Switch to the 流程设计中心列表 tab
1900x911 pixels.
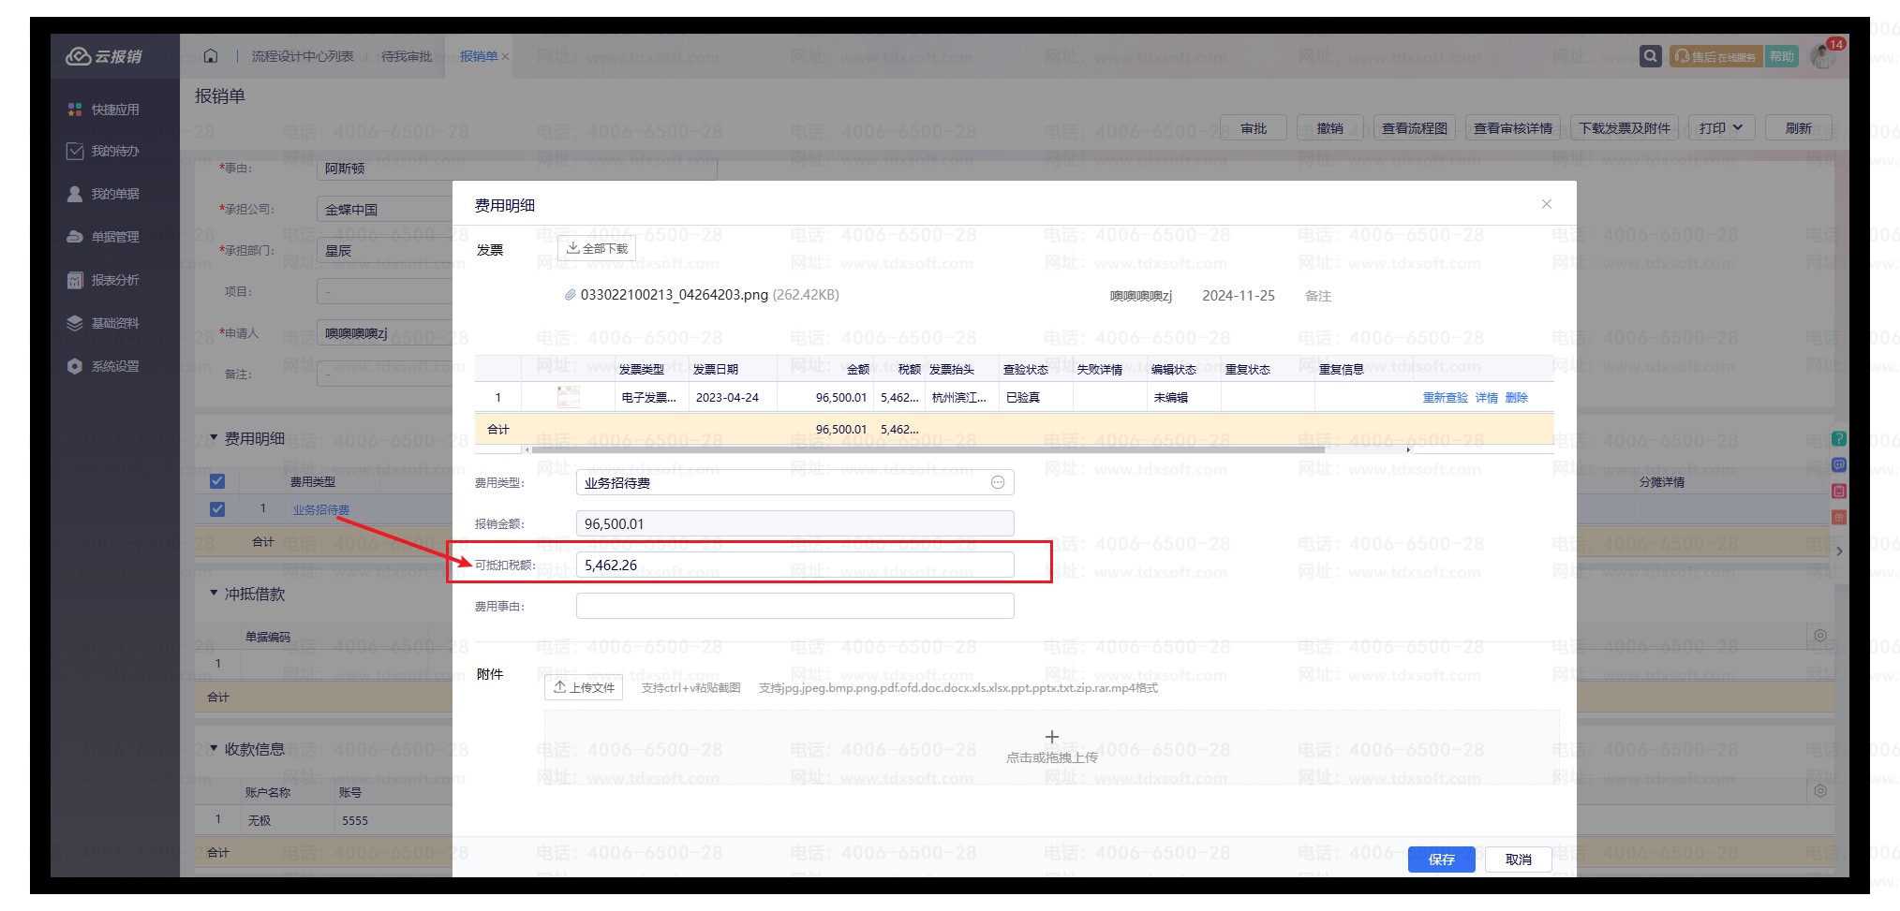tap(303, 56)
